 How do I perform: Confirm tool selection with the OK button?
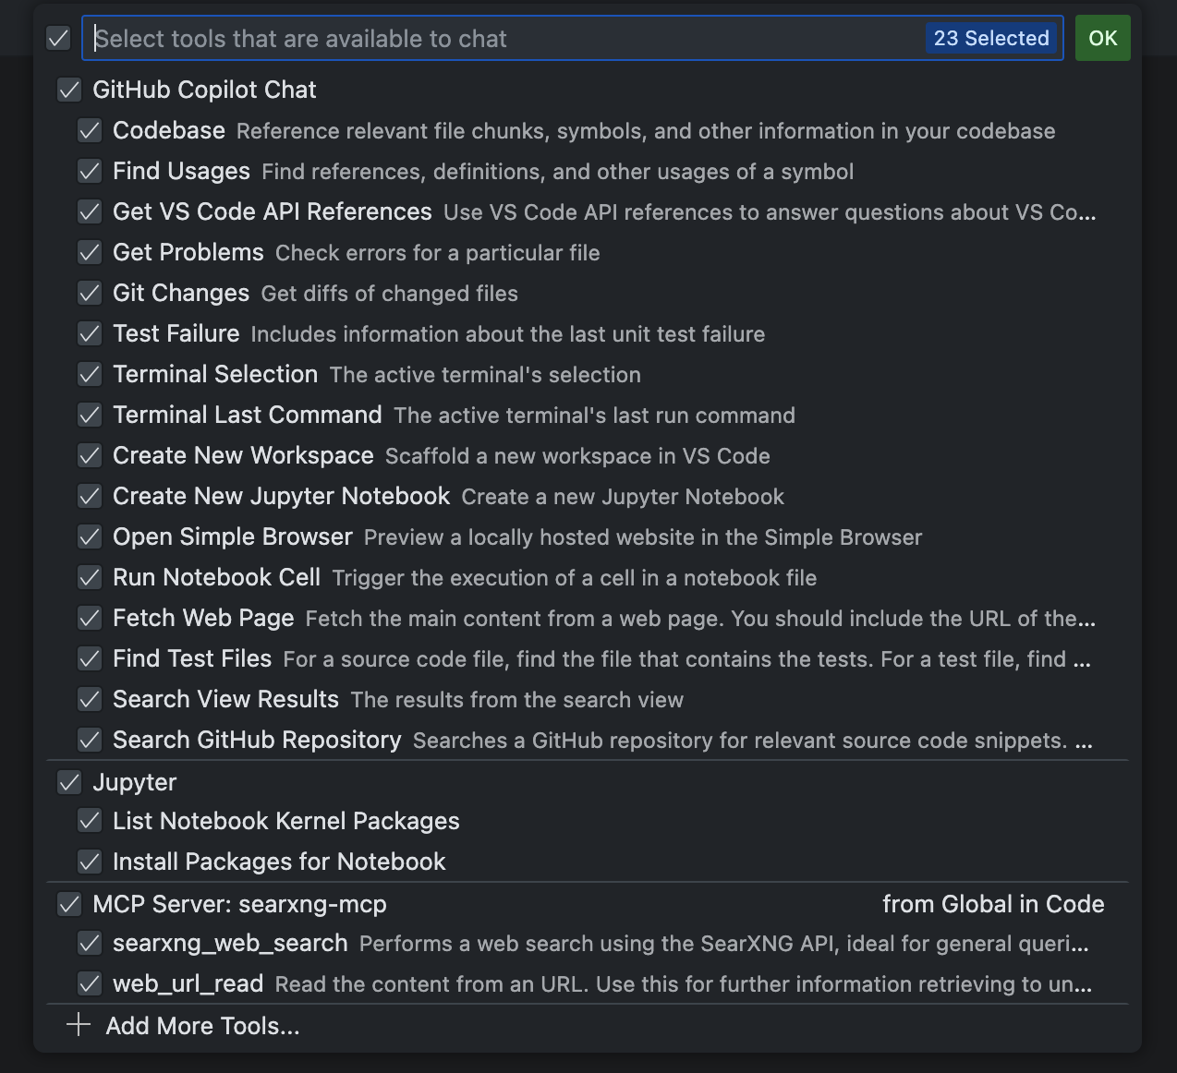coord(1103,39)
